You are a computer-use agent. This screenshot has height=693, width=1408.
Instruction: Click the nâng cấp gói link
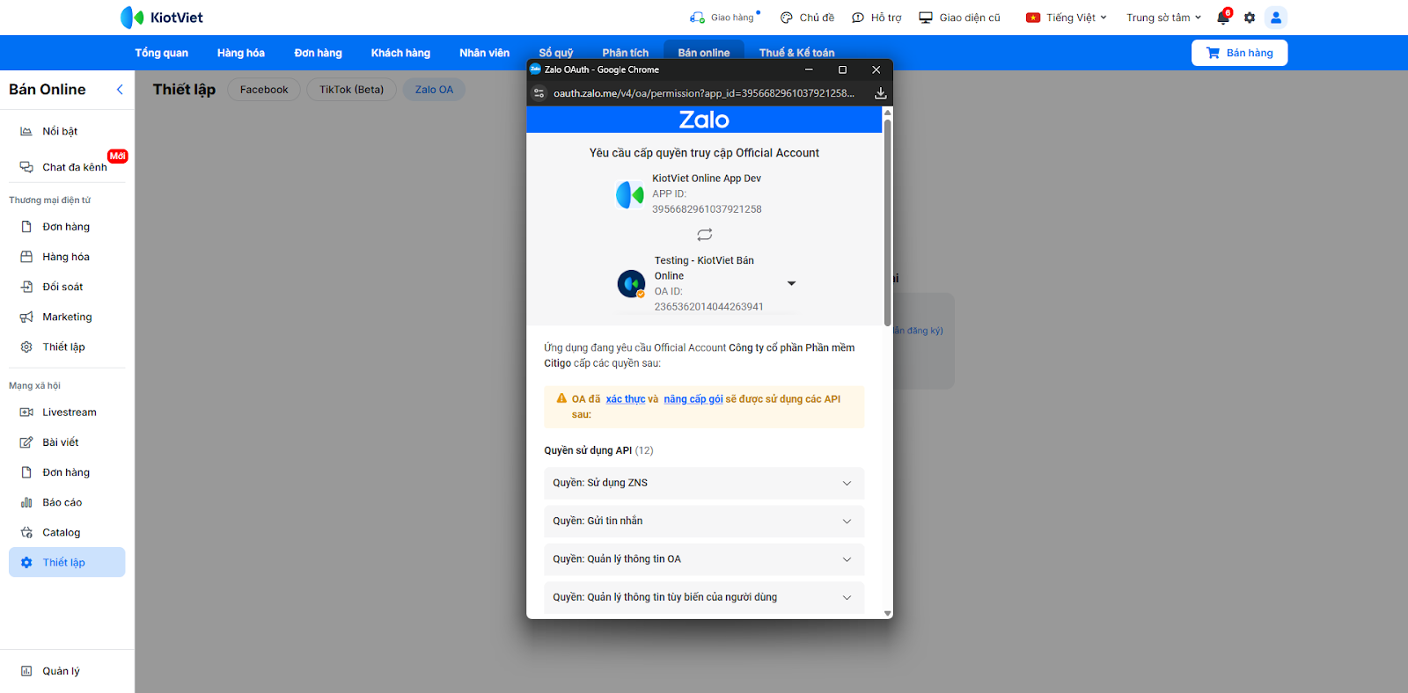pyautogui.click(x=693, y=399)
